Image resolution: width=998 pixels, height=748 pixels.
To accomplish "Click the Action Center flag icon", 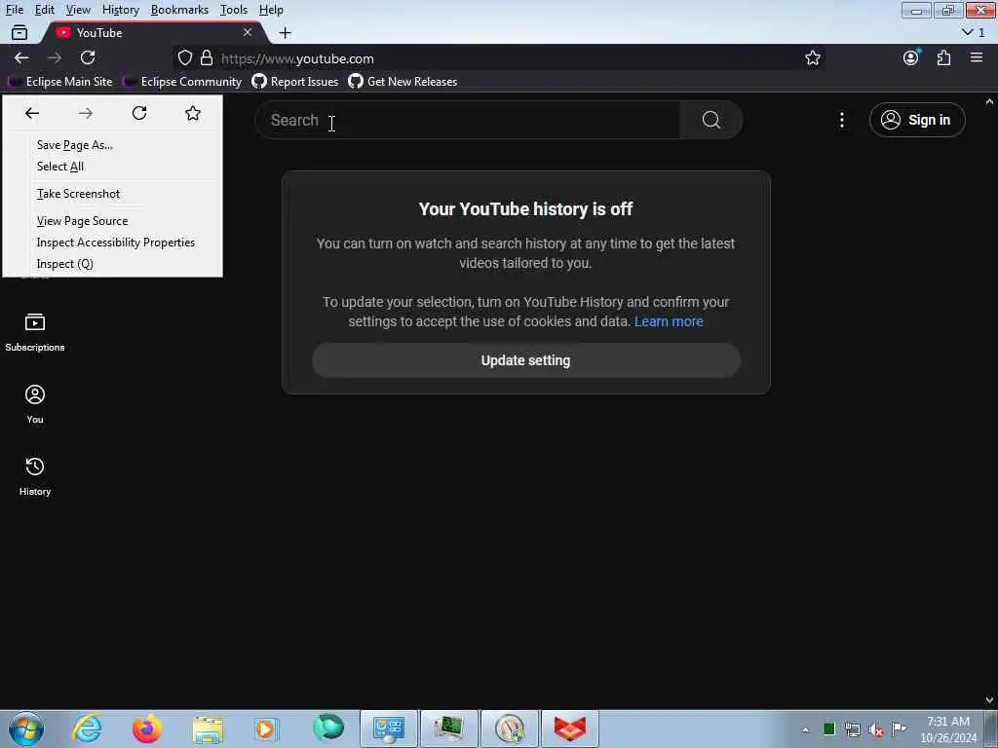I will coord(899,729).
